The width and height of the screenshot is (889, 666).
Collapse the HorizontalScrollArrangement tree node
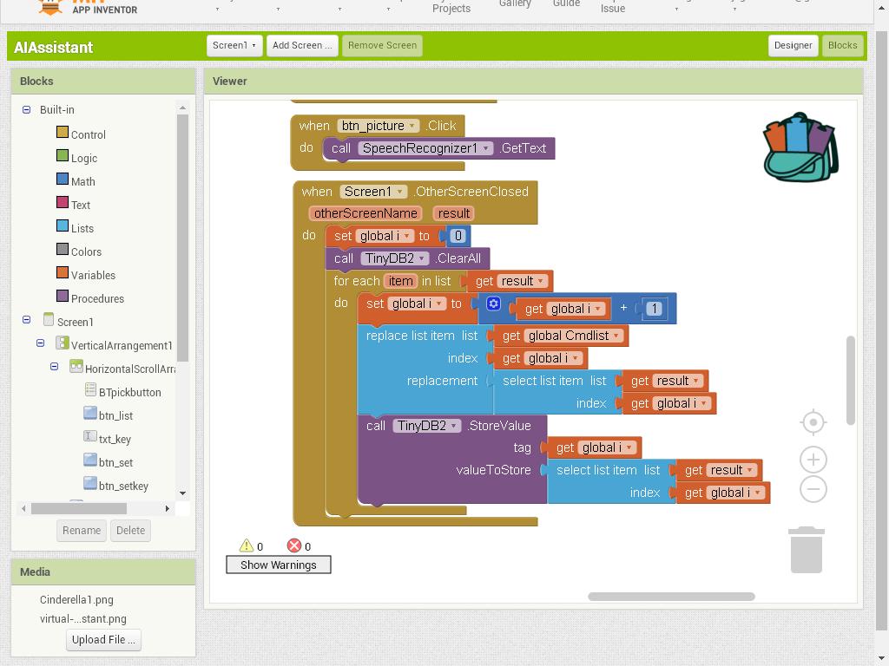point(54,367)
